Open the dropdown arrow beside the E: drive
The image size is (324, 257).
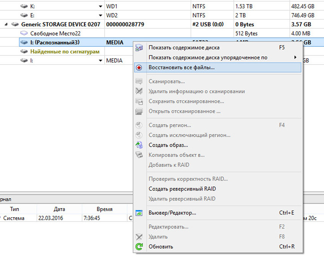click(x=100, y=16)
